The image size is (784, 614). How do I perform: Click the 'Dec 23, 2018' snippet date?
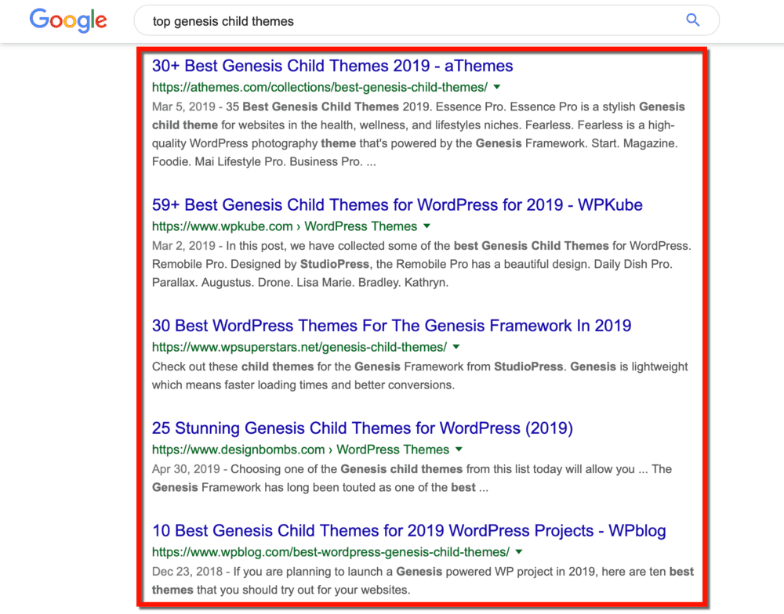tap(188, 572)
